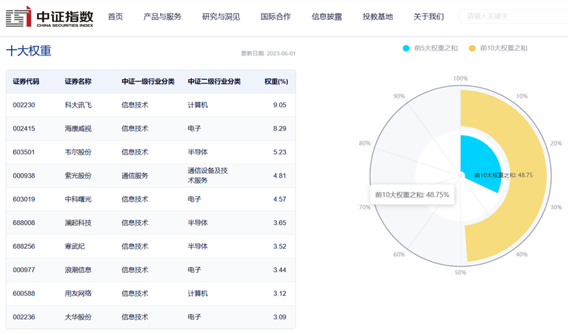Toggle the 前10大权重之和 legend item

point(498,49)
